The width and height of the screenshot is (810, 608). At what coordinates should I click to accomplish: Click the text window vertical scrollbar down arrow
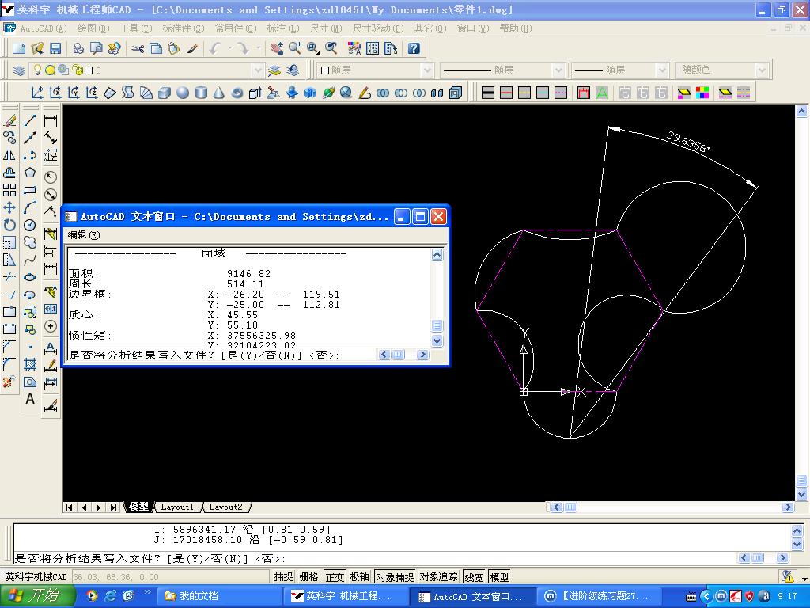click(x=437, y=340)
